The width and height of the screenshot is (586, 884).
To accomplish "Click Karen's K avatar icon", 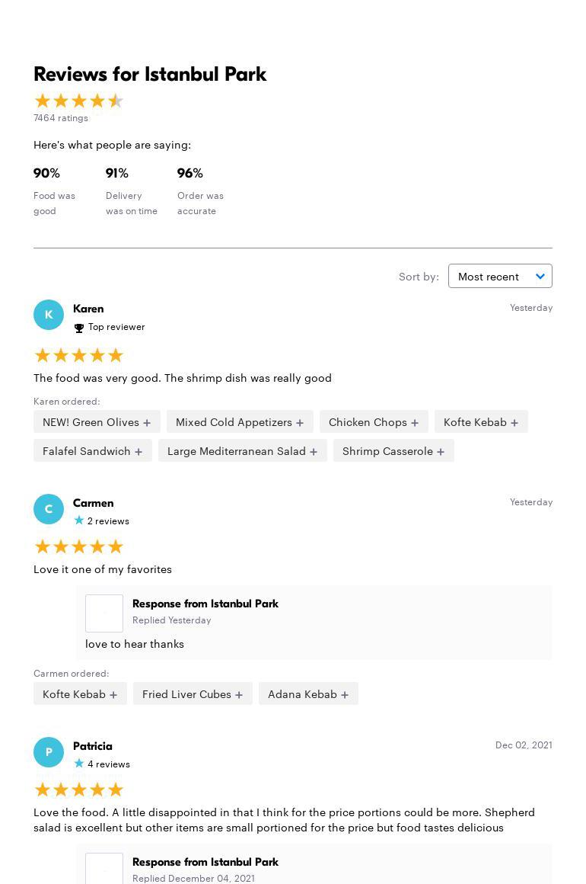I will tap(49, 315).
